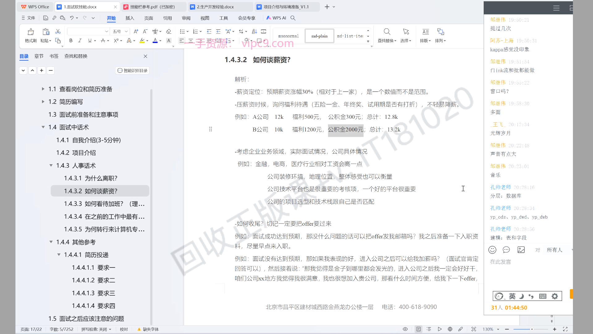This screenshot has width=593, height=334.
Task: Expand the 1.2 简历编写 outline node
Action: 43,102
